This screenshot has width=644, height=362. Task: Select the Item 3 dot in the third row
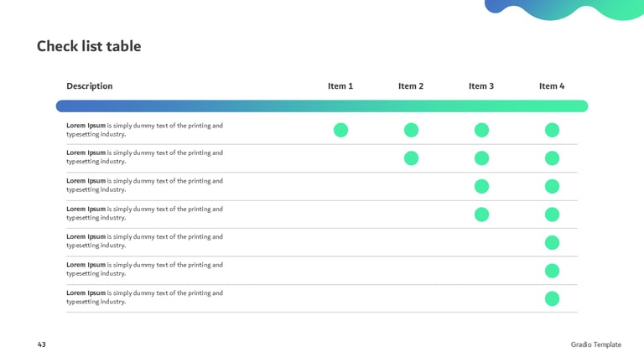click(481, 186)
